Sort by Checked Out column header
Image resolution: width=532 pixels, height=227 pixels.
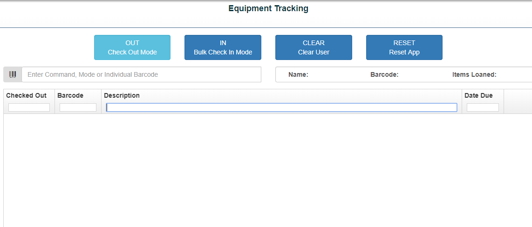pyautogui.click(x=27, y=95)
